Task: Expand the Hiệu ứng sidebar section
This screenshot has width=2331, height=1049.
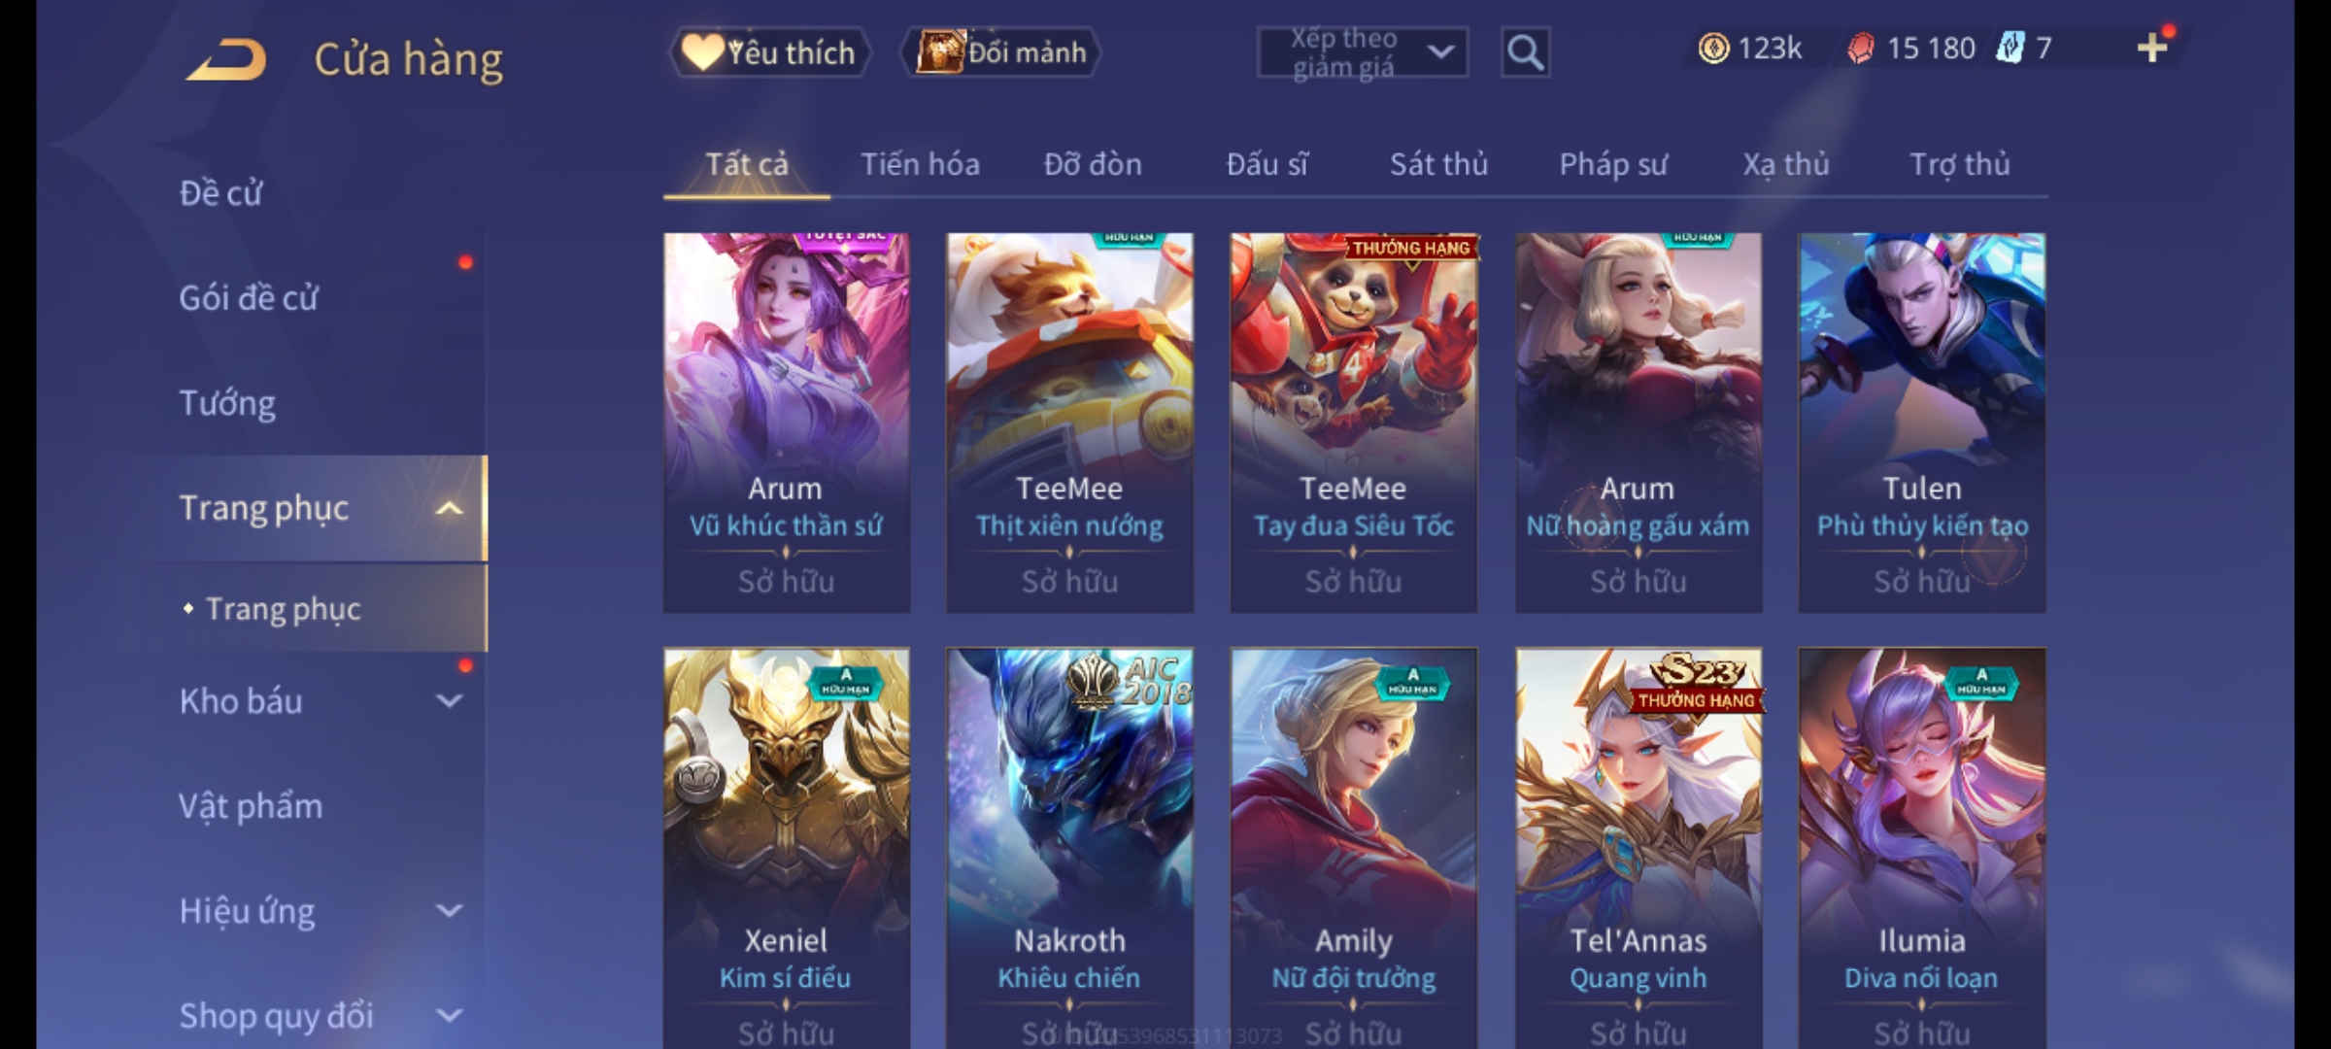Action: 449,910
